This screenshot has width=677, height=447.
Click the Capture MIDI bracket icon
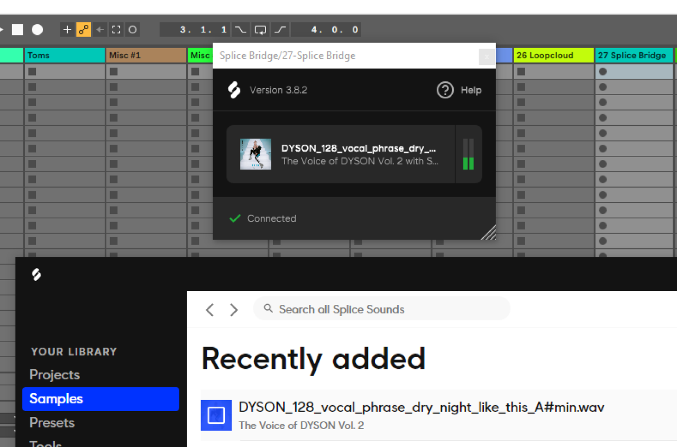[116, 30]
